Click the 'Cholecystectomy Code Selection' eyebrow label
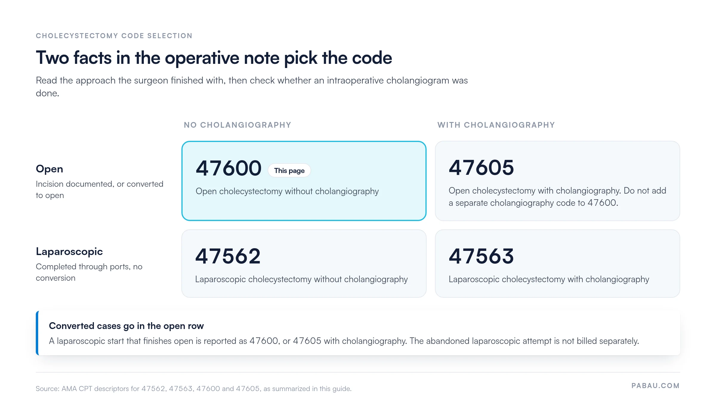716x420 pixels. (114, 36)
